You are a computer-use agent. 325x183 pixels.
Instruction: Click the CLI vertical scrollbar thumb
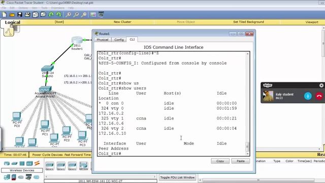[x=247, y=146]
